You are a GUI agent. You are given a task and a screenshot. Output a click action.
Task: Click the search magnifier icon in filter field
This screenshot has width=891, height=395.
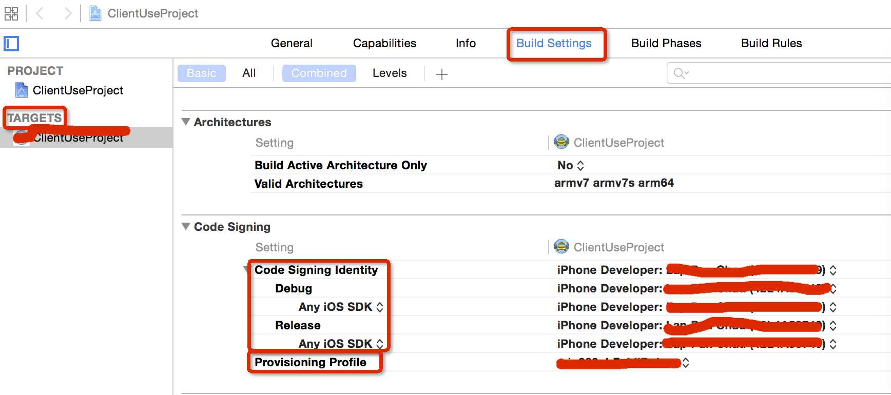coord(681,73)
